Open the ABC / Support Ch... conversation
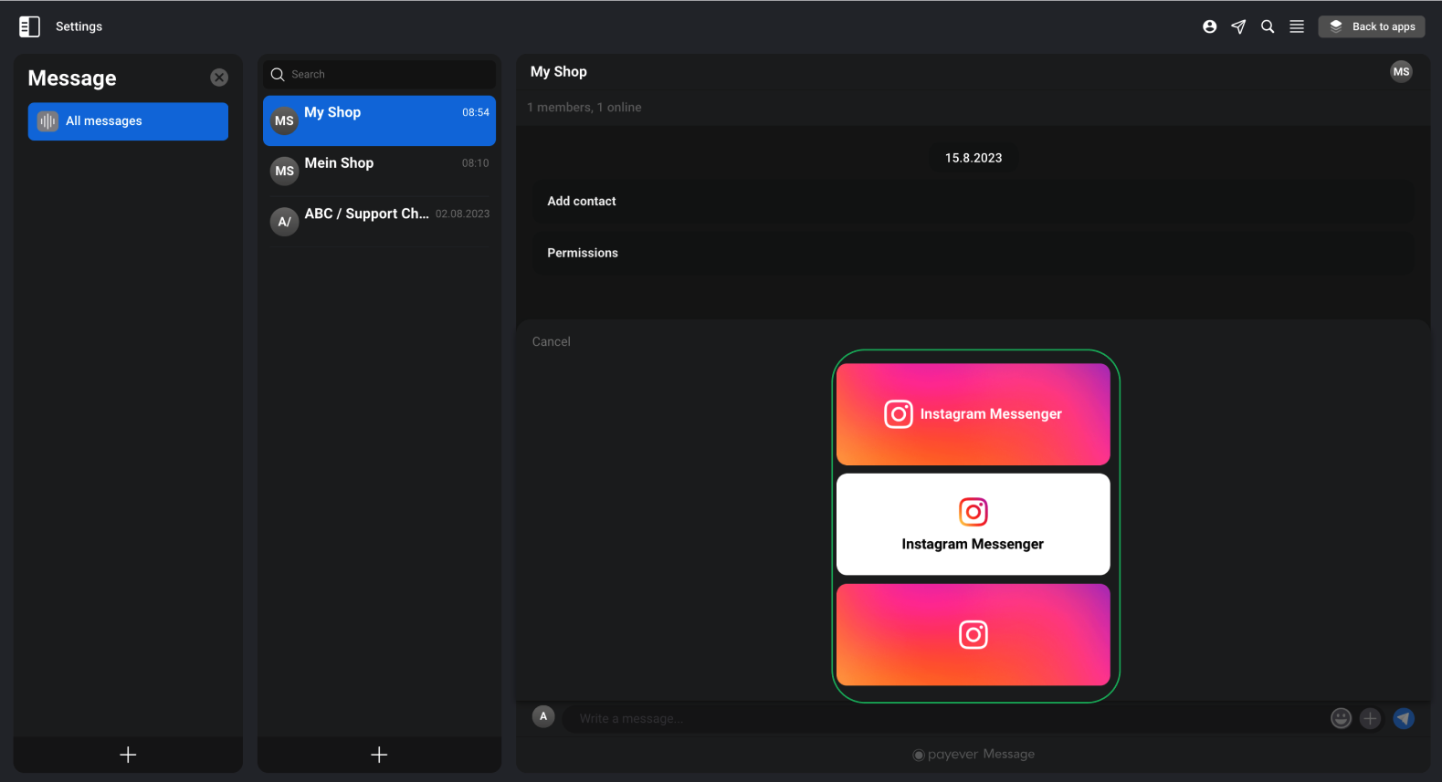Viewport: 1442px width, 782px height. coord(380,221)
